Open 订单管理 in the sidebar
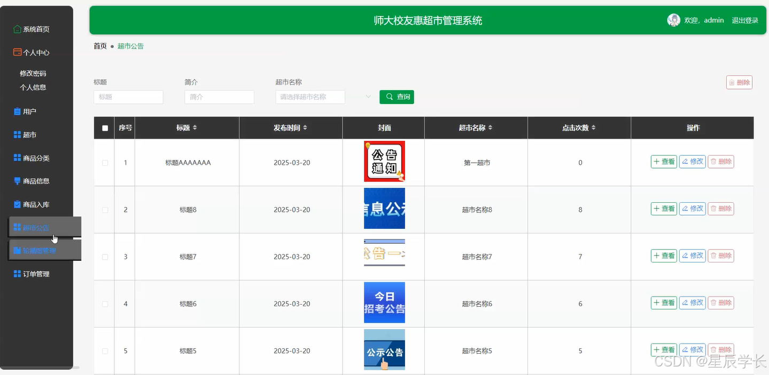Image resolution: width=769 pixels, height=375 pixels. (x=36, y=274)
